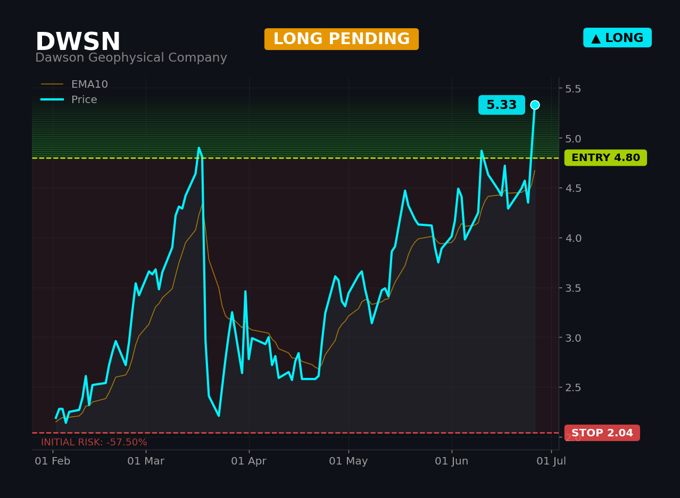This screenshot has width=680, height=498.
Task: Click the Dawson Geophysical Company subtitle
Action: coord(131,58)
